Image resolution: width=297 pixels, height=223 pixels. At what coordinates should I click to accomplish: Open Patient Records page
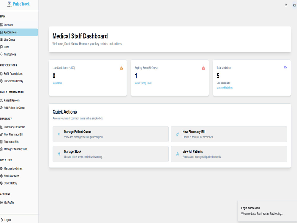(19, 100)
